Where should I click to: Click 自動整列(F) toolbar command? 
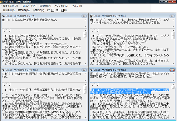click(9, 10)
